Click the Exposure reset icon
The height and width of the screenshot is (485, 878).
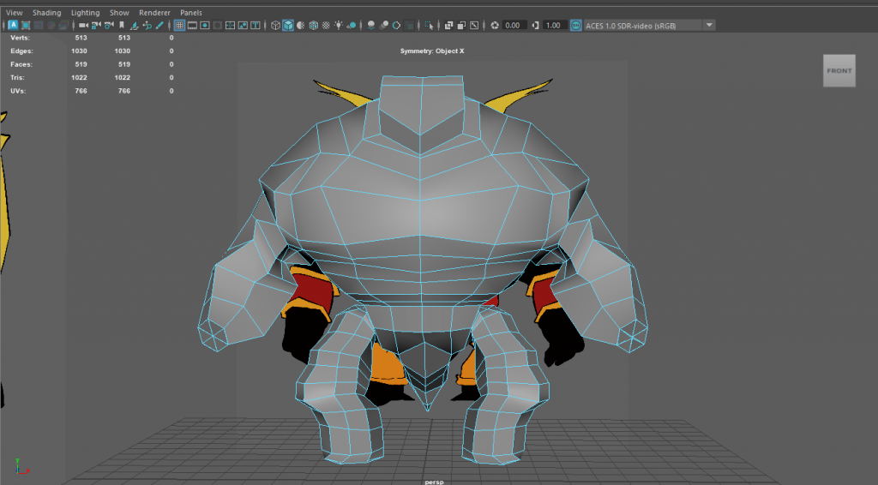[495, 25]
